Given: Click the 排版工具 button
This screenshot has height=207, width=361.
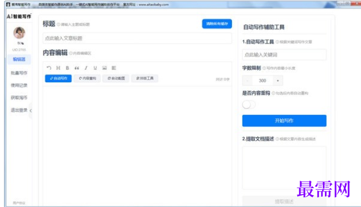Looking at the screenshot, I should tap(144, 78).
